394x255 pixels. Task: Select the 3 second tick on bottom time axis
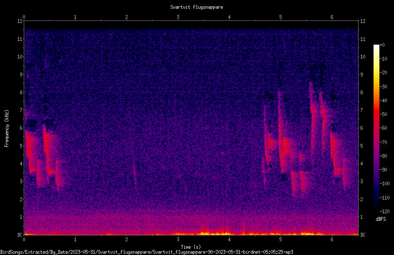coord(178,240)
